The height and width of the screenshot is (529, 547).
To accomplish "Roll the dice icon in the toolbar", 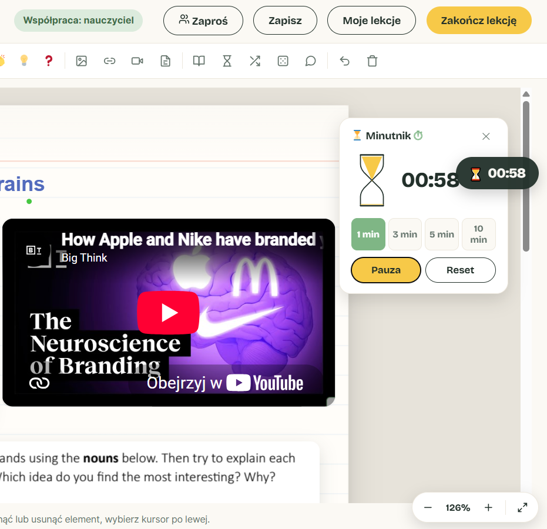I will [283, 61].
